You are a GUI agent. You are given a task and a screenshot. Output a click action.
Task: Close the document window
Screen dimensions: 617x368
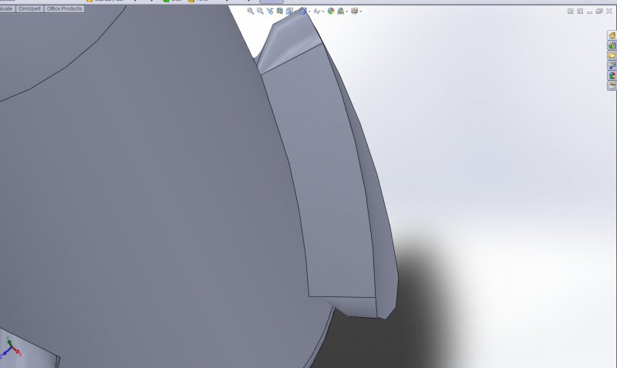click(x=609, y=12)
